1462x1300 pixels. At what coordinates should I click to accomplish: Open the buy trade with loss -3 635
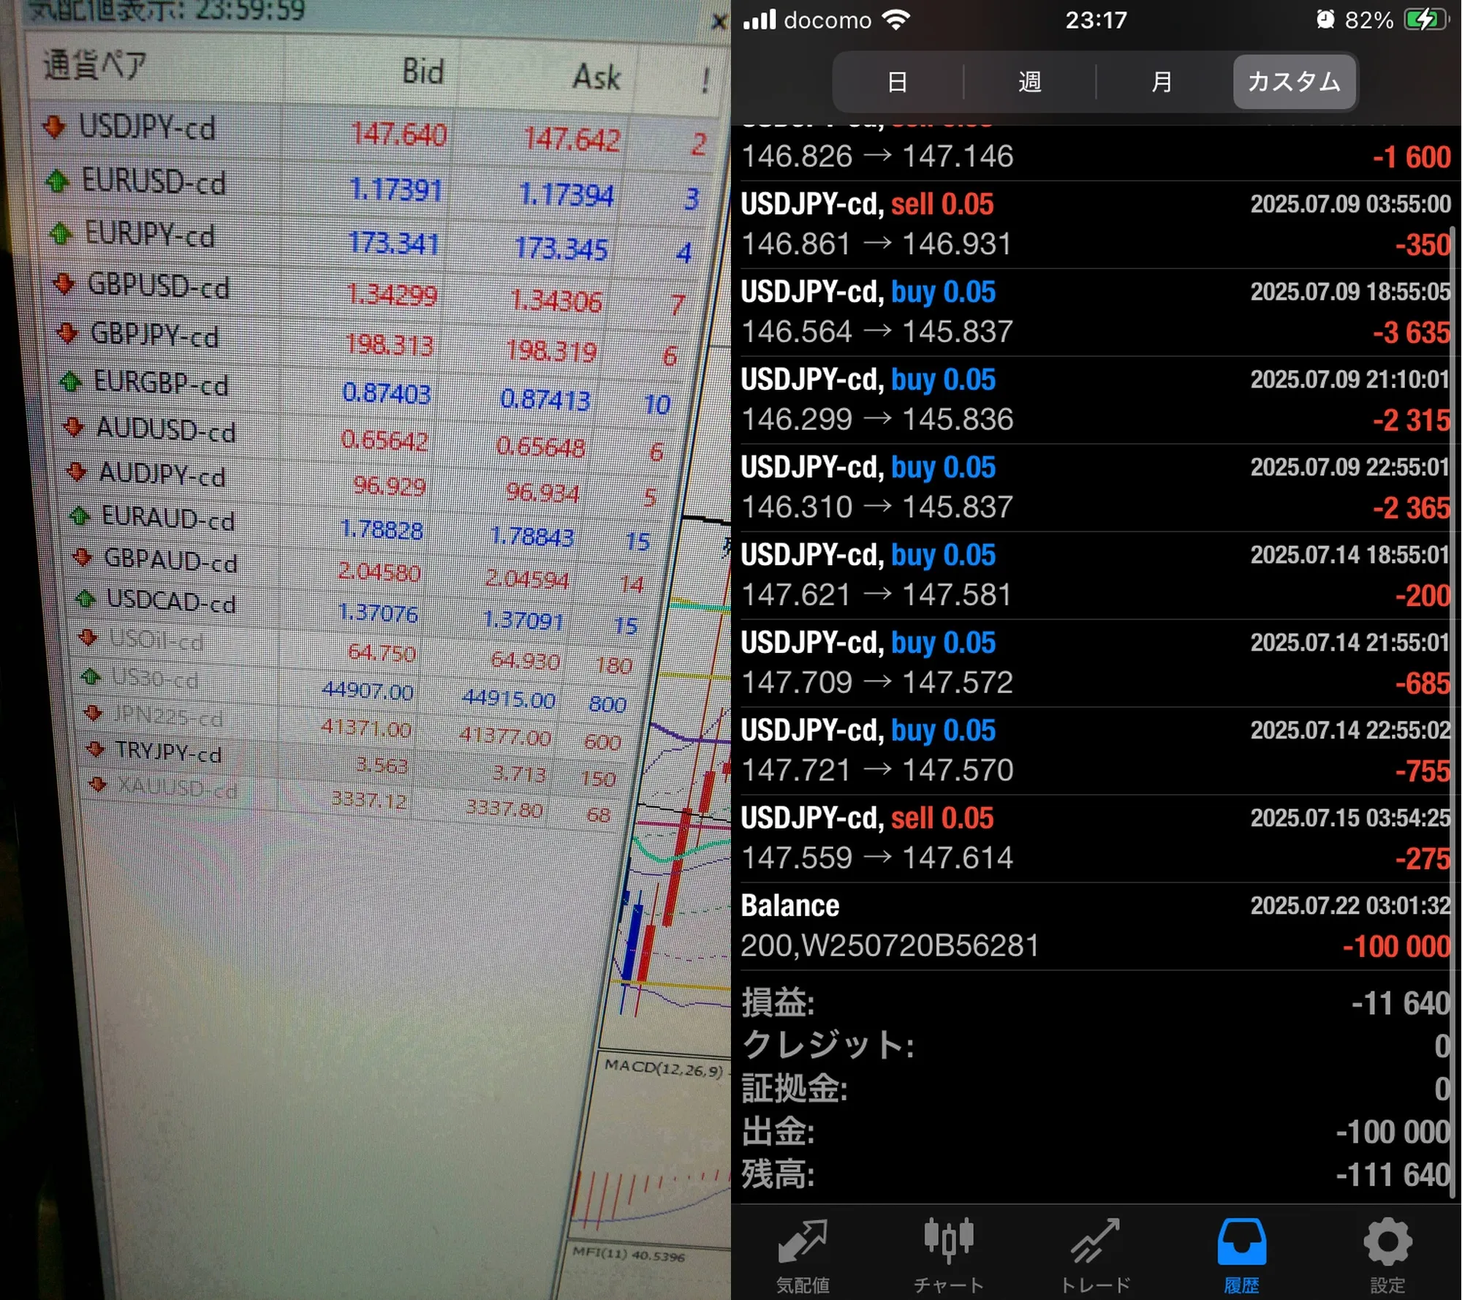(x=1095, y=312)
